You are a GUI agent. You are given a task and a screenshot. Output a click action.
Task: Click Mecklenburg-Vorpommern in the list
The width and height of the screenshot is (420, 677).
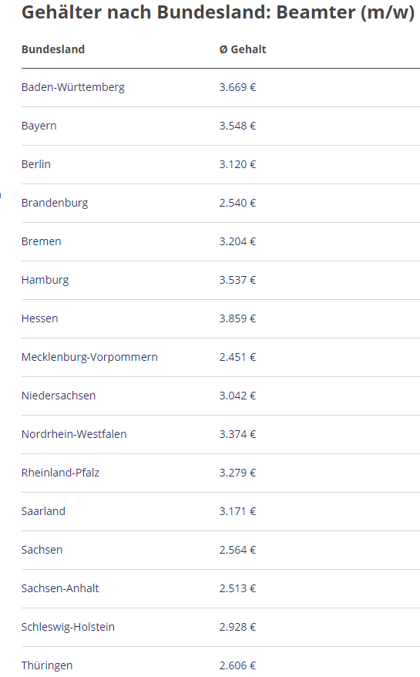[x=90, y=357]
